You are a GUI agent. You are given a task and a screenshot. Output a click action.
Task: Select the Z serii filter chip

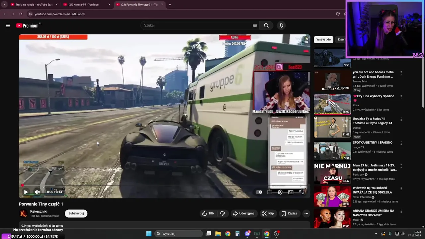[341, 40]
